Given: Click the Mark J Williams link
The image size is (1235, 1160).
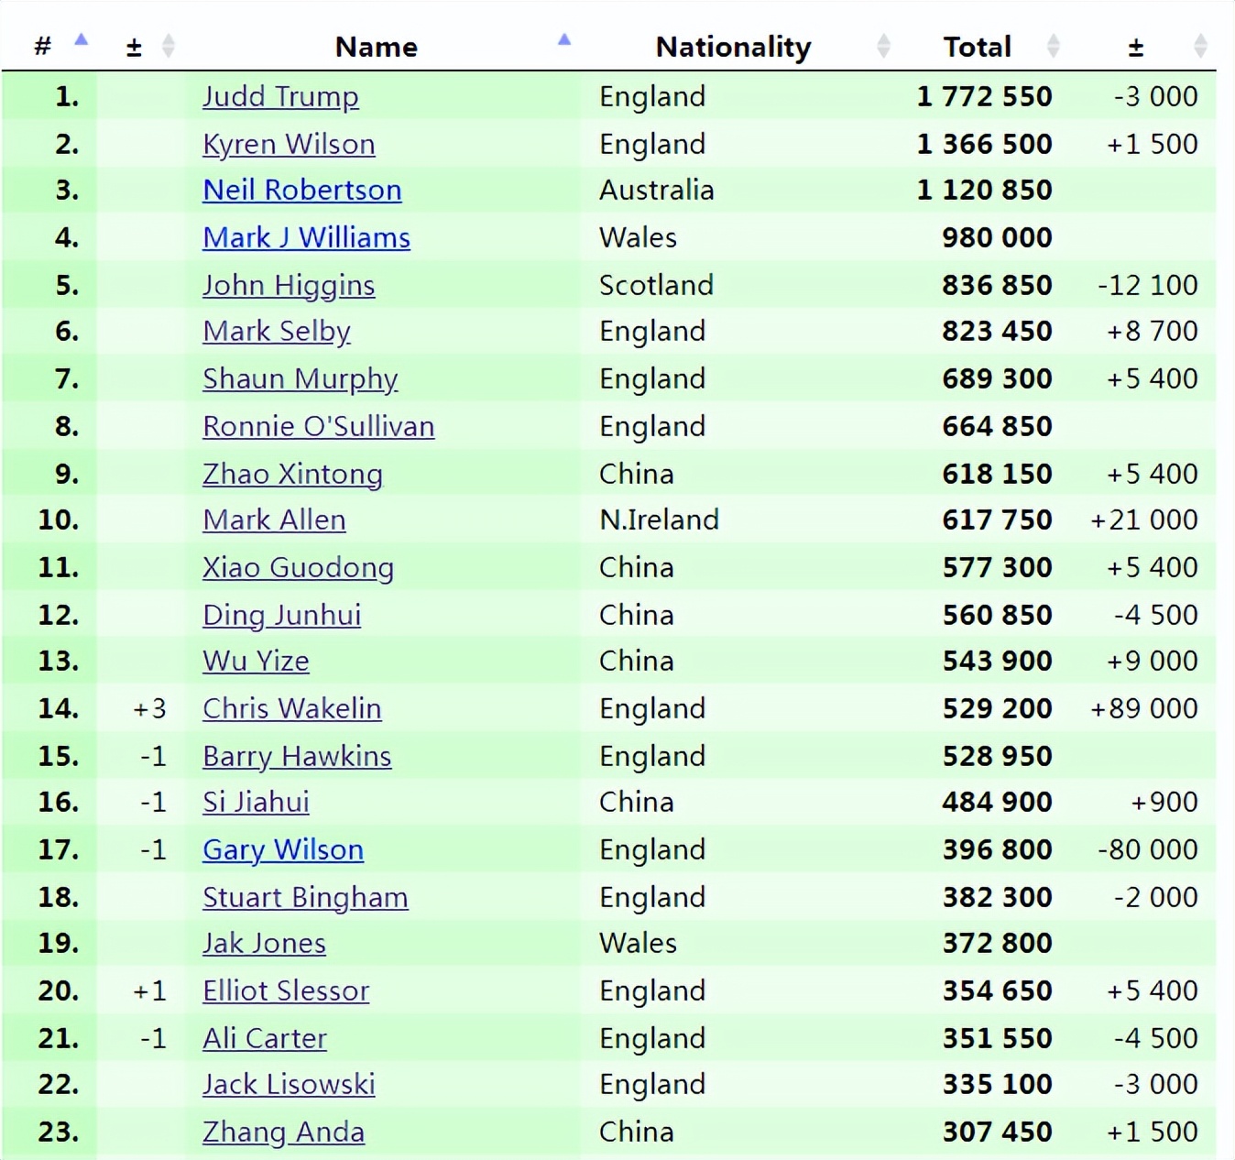Looking at the screenshot, I should coord(306,237).
